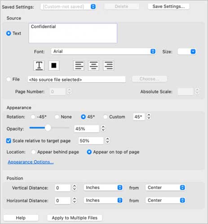Click the Confidential watermark text box

click(73, 33)
